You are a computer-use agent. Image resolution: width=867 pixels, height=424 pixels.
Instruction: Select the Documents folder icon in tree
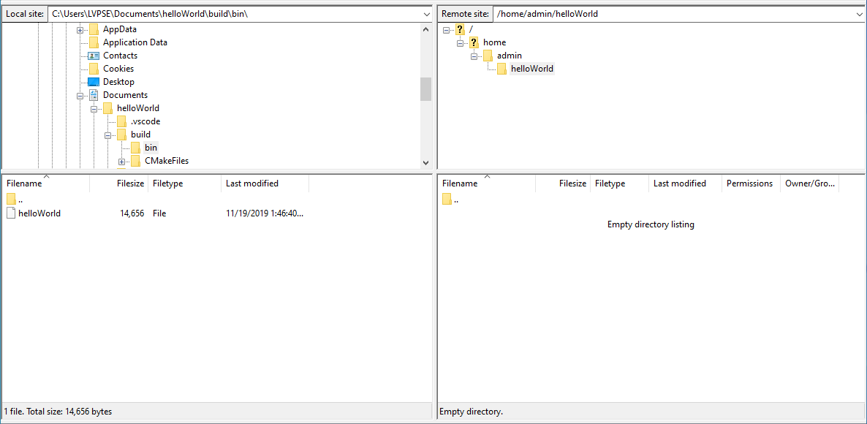94,95
